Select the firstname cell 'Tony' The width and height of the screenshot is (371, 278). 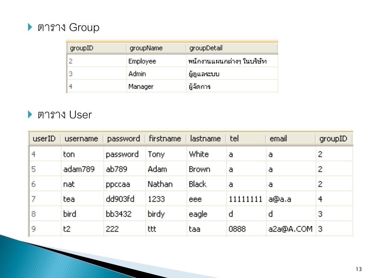[x=166, y=154]
